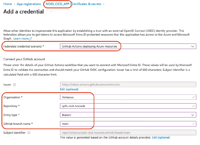Viewport: 200px width, 145px height.
Task: Click the chevron on the Entity type dropdown
Action: pyautogui.click(x=193, y=115)
